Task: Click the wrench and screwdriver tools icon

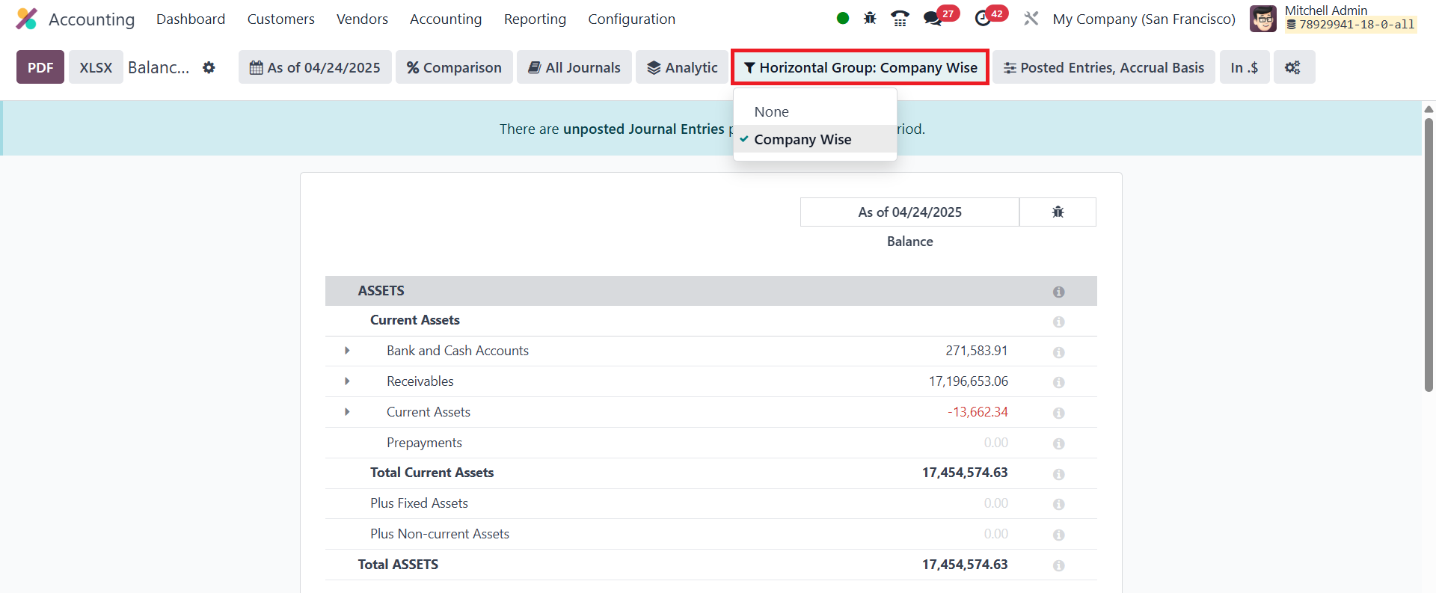Action: coord(1031,19)
